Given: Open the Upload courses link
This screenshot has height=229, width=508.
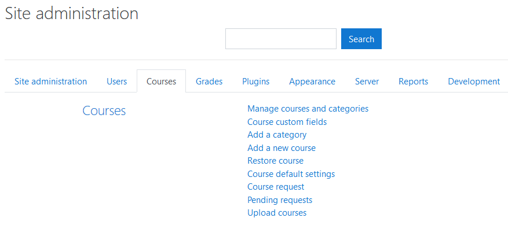Looking at the screenshot, I should [277, 213].
